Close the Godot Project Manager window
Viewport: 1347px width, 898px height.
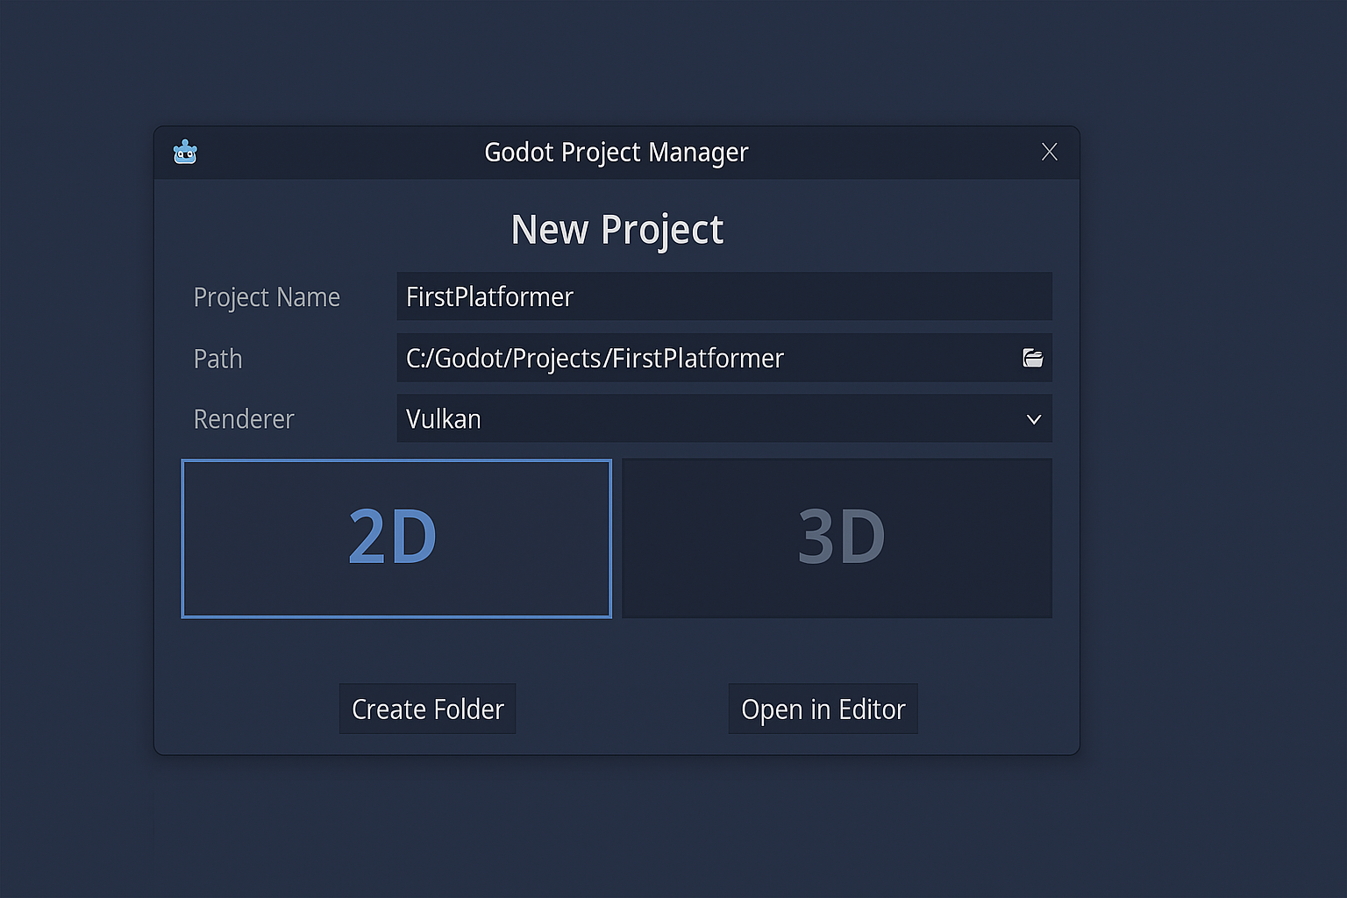tap(1050, 152)
